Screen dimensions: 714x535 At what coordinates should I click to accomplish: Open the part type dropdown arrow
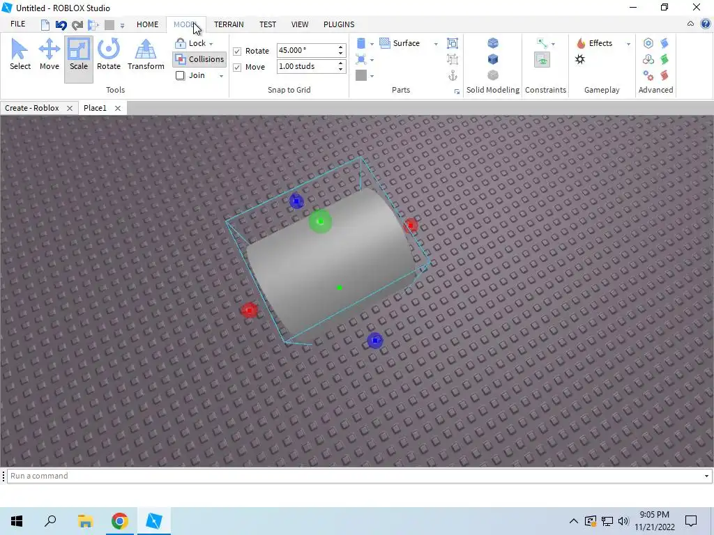pos(372,44)
